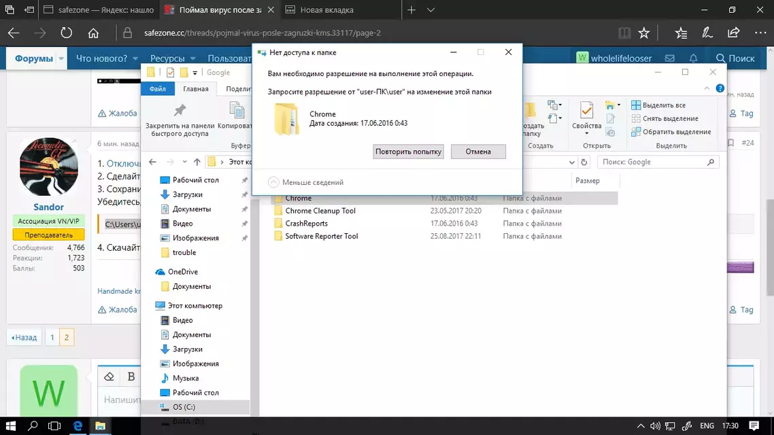Open Edge settings and more menu

coord(760,33)
